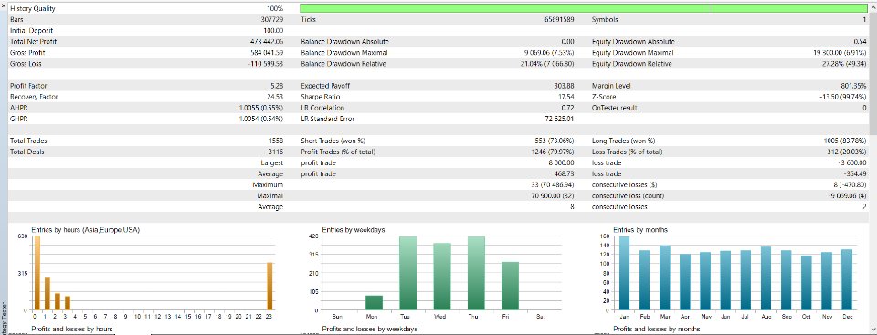This screenshot has width=877, height=335.
Task: Click the consecutive loss (count) label
Action: (628, 196)
